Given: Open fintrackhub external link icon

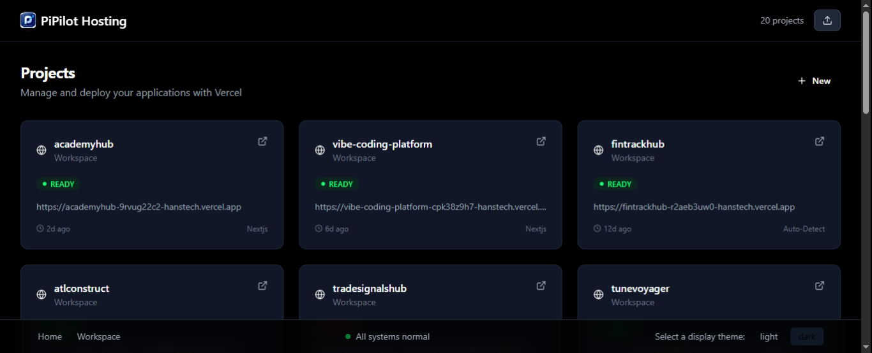Looking at the screenshot, I should point(820,141).
